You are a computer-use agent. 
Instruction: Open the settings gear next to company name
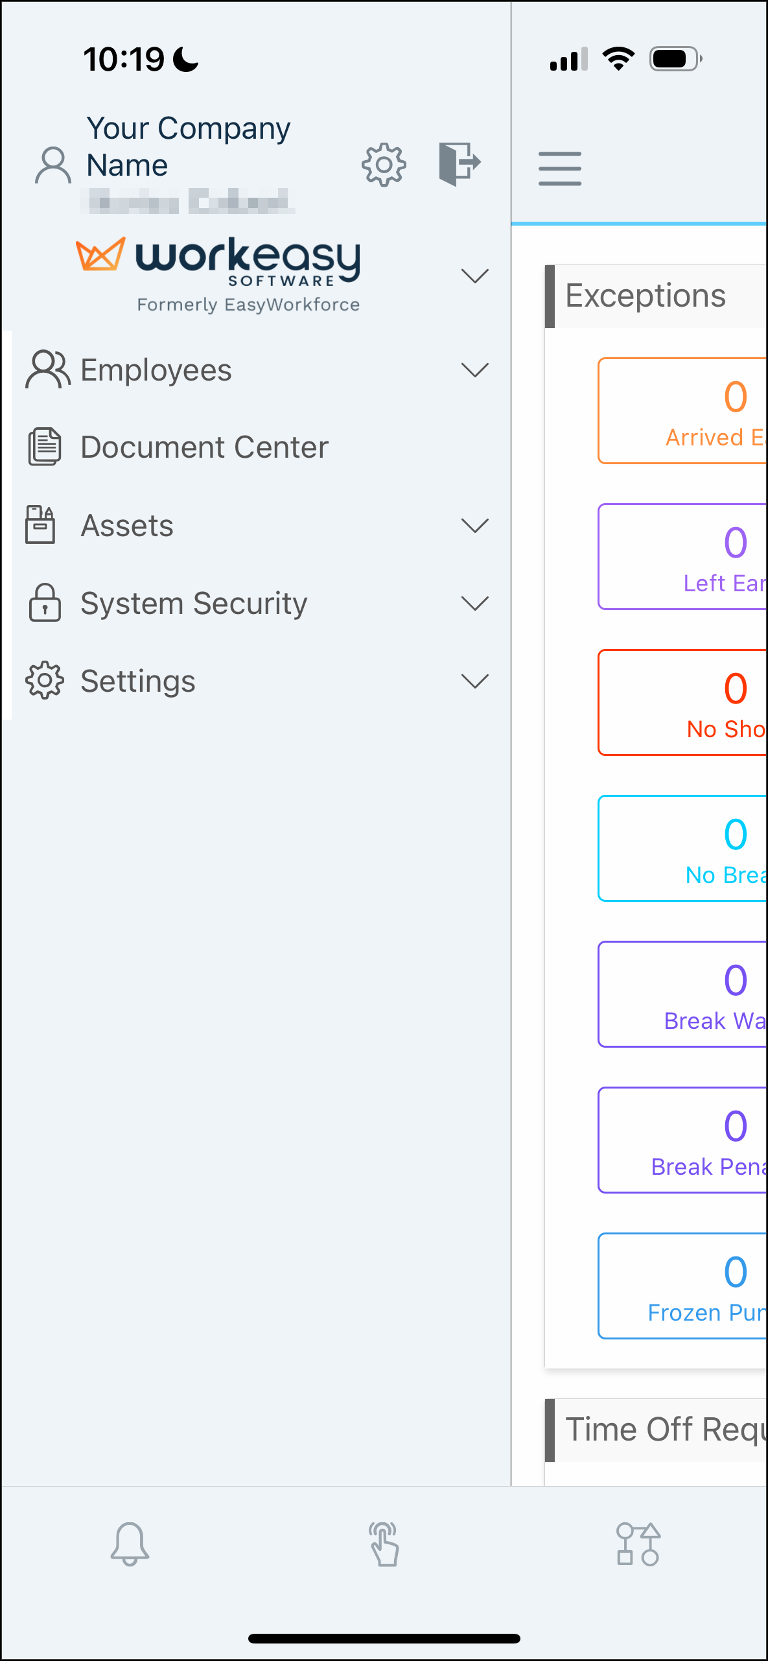tap(384, 165)
